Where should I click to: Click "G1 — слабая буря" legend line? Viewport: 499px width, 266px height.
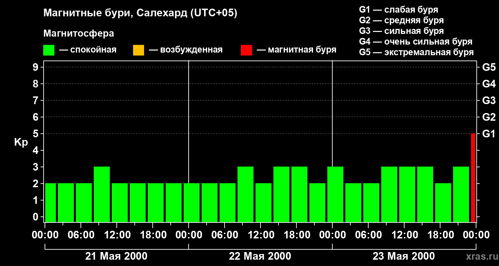click(399, 10)
